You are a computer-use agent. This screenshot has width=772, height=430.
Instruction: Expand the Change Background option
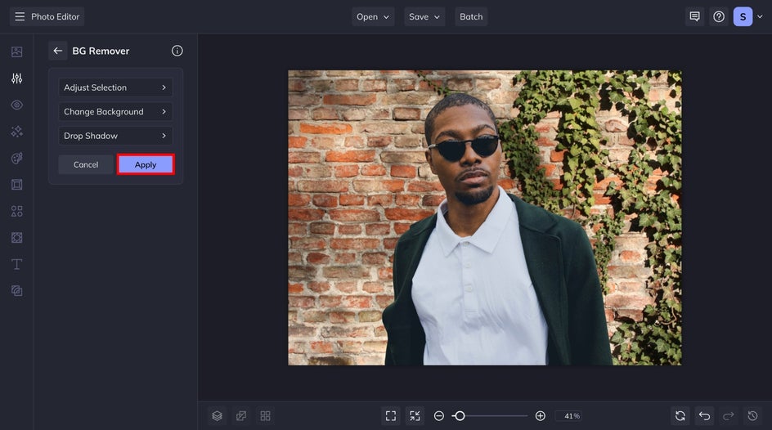coord(115,112)
